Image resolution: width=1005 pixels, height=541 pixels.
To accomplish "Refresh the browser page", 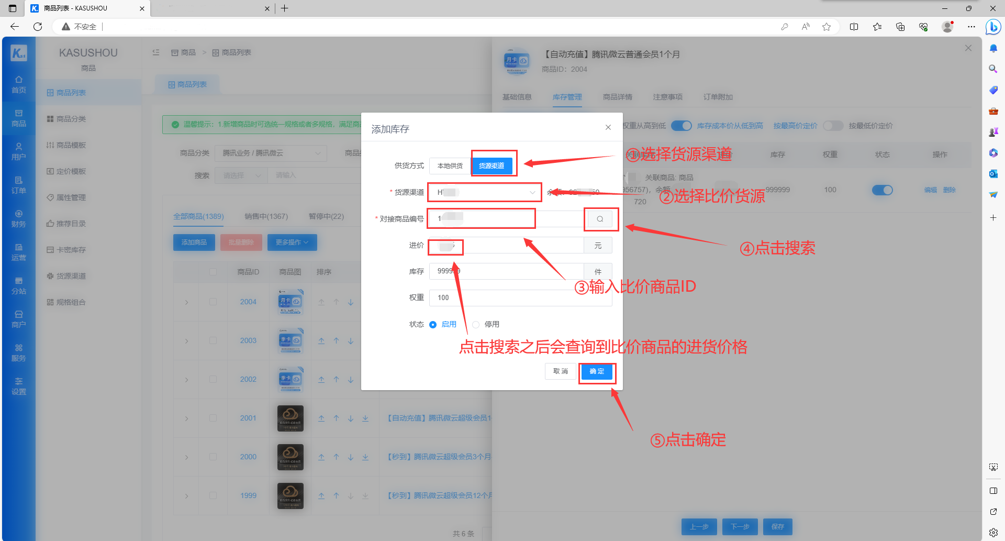I will pyautogui.click(x=38, y=26).
